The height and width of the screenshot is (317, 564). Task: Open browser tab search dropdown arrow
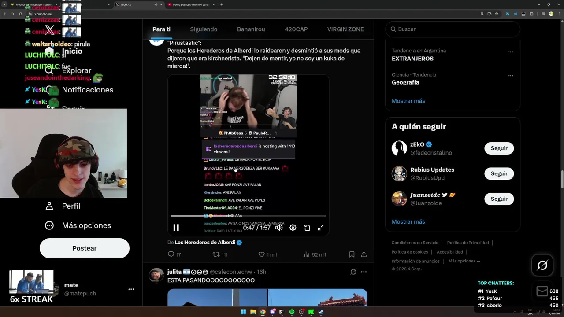coord(4,4)
